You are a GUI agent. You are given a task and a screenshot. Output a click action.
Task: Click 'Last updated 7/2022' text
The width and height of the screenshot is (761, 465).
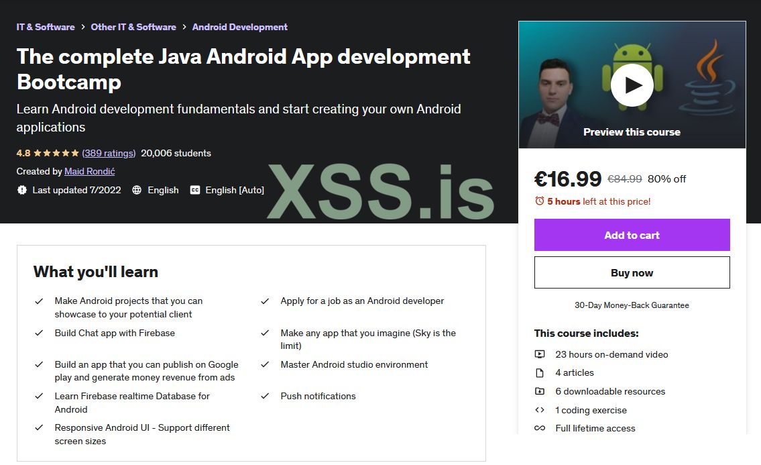[76, 190]
